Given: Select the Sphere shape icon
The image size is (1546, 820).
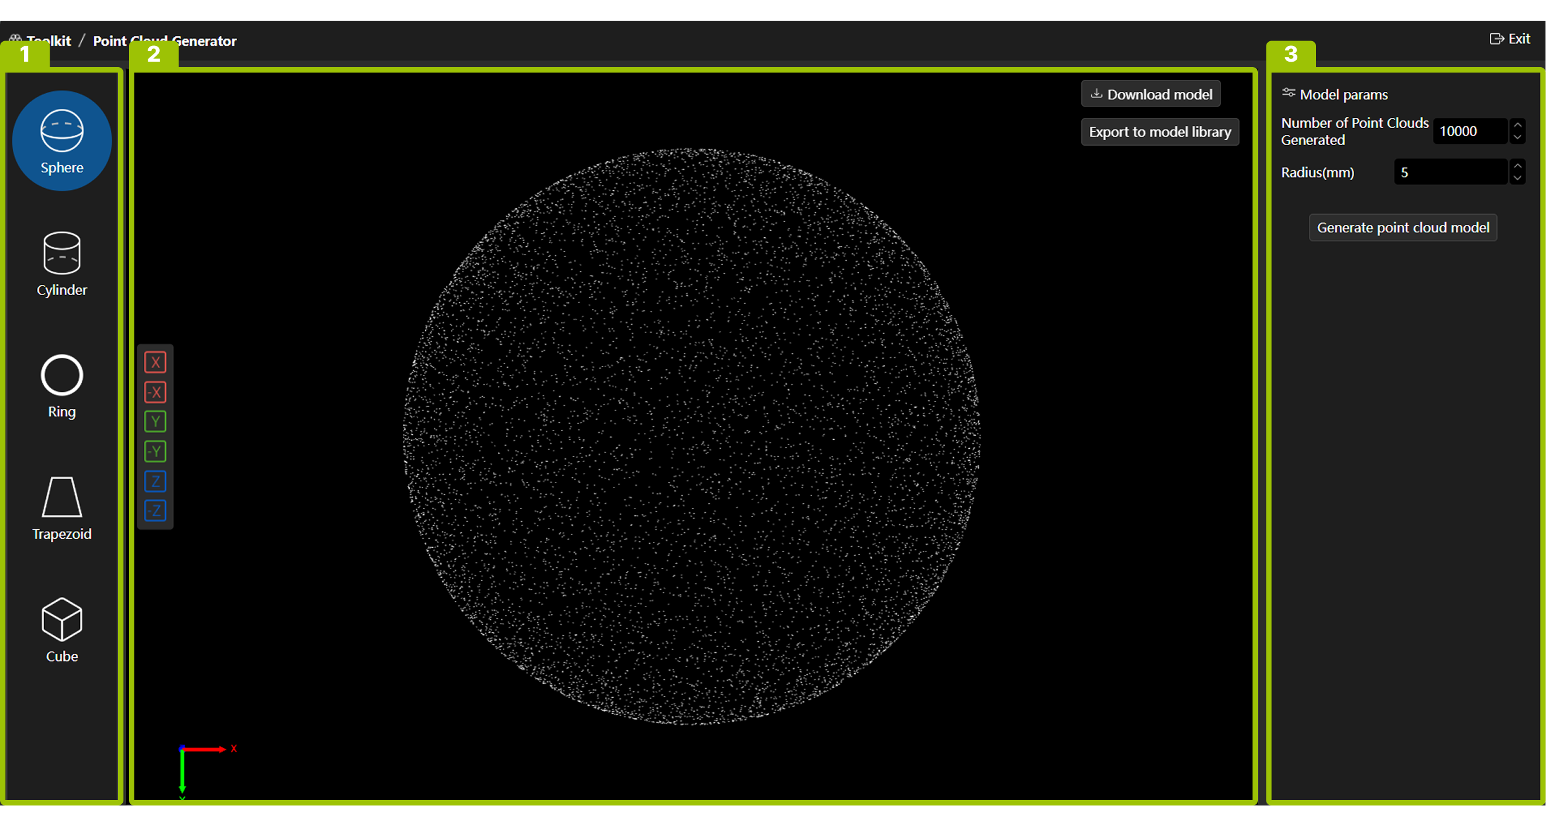Looking at the screenshot, I should coord(62,140).
